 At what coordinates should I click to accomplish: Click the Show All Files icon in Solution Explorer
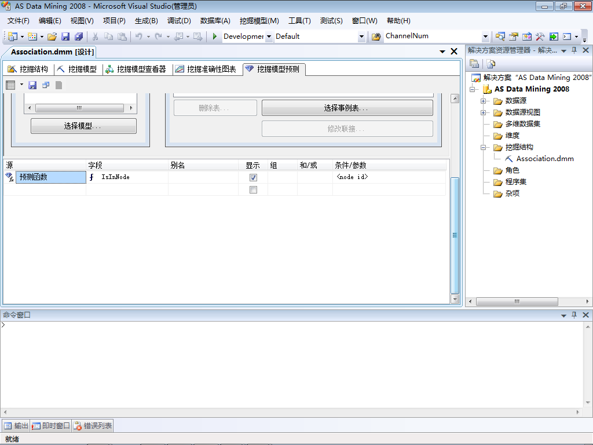coord(490,64)
